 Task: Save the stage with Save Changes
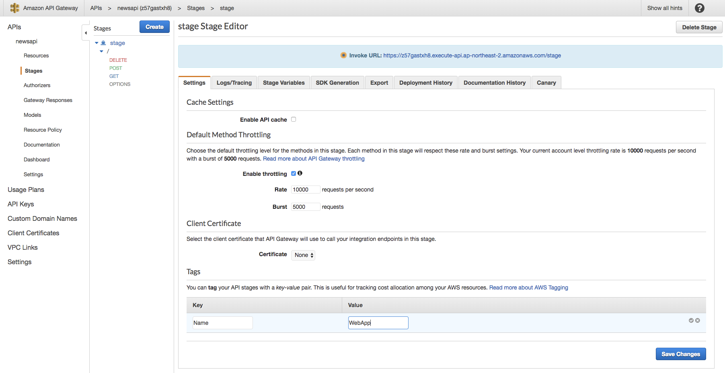[x=681, y=354]
